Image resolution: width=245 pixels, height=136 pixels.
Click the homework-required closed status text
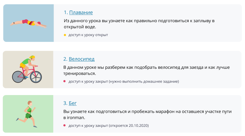(x=124, y=81)
